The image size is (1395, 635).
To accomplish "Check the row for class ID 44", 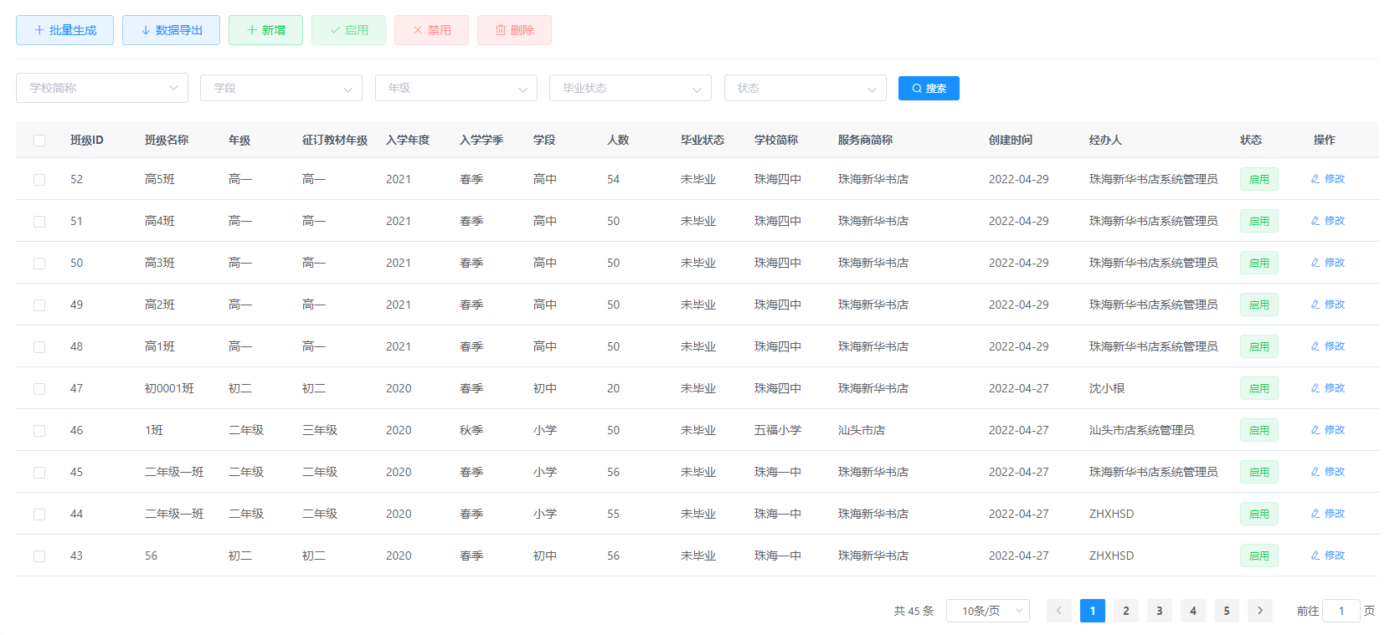I will tap(39, 515).
